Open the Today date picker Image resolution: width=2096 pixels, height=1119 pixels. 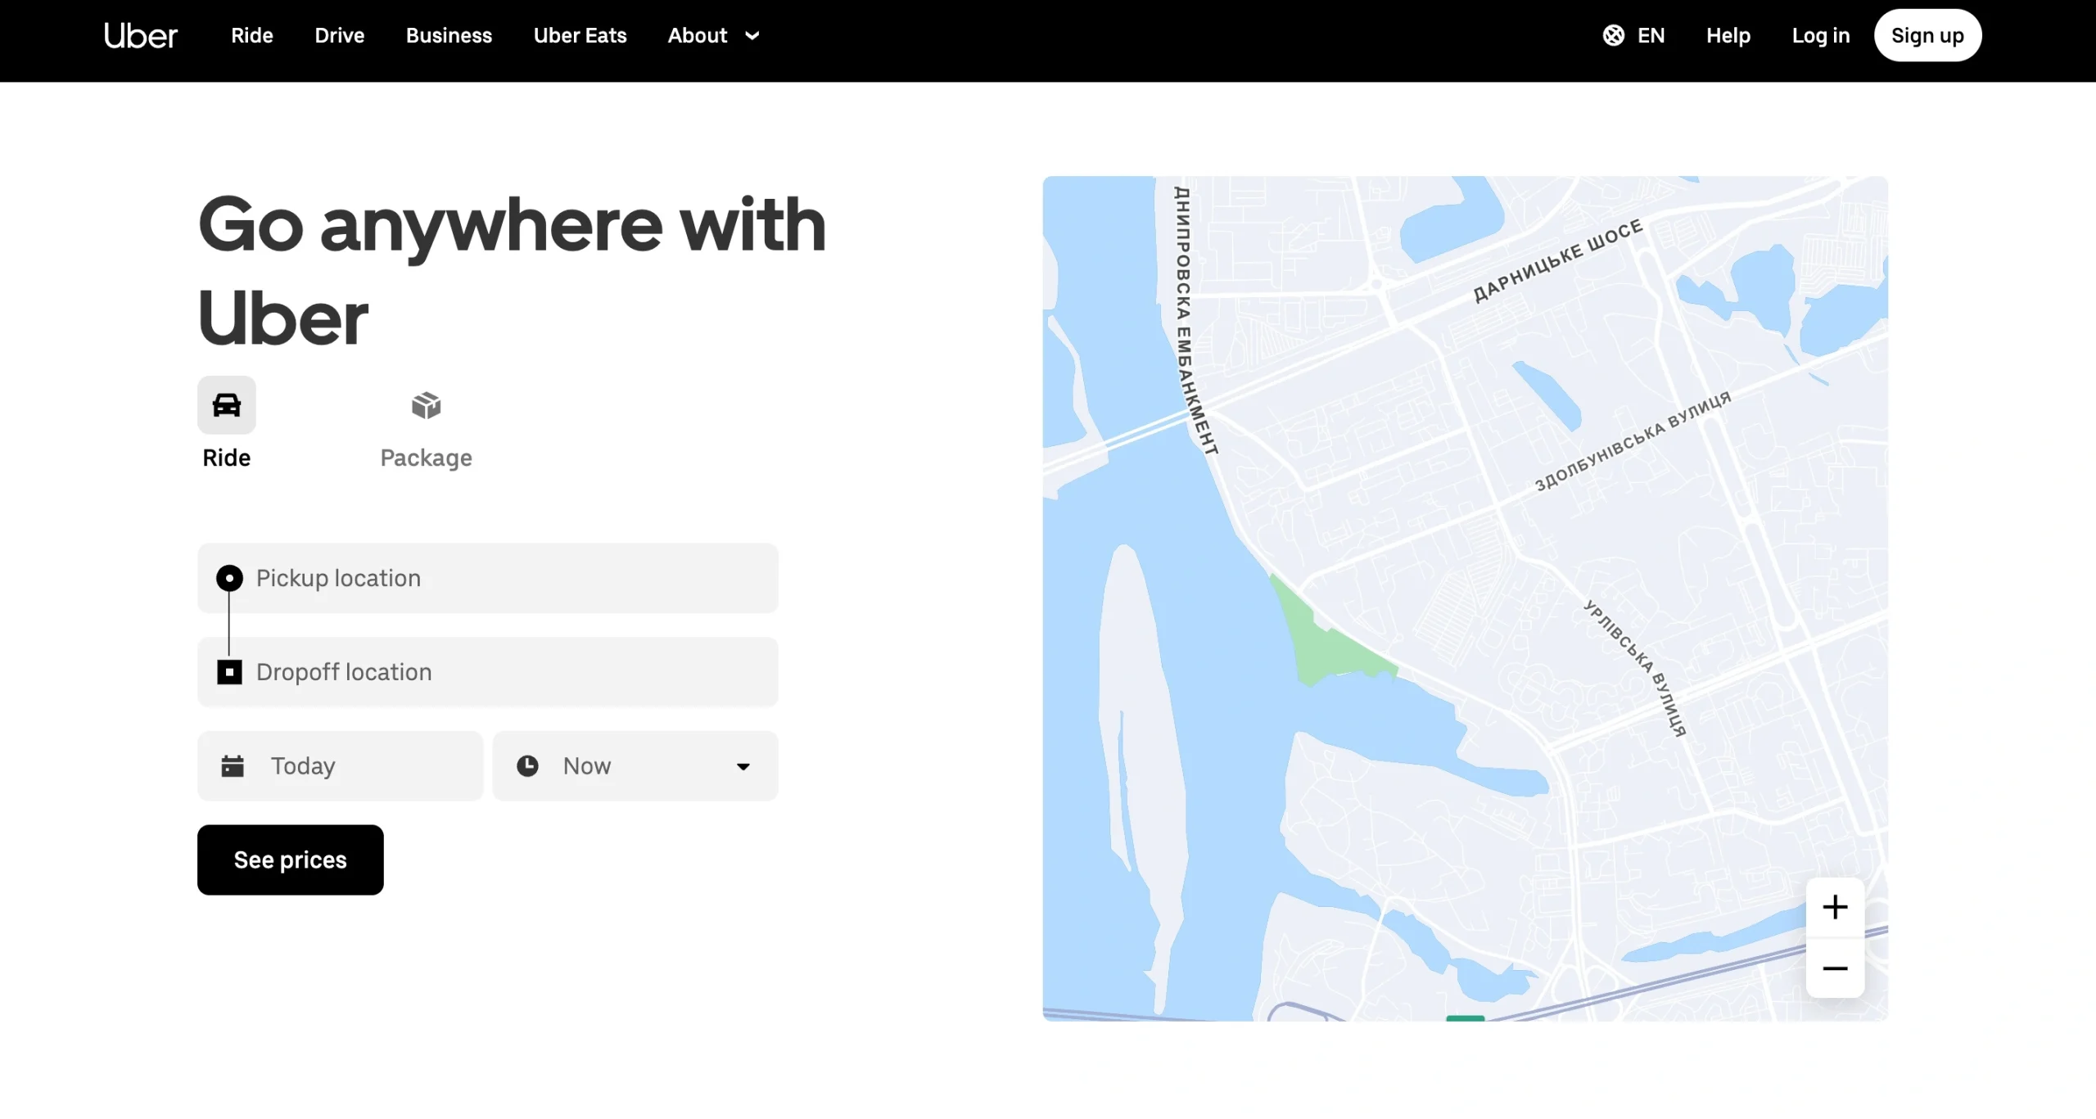click(340, 766)
